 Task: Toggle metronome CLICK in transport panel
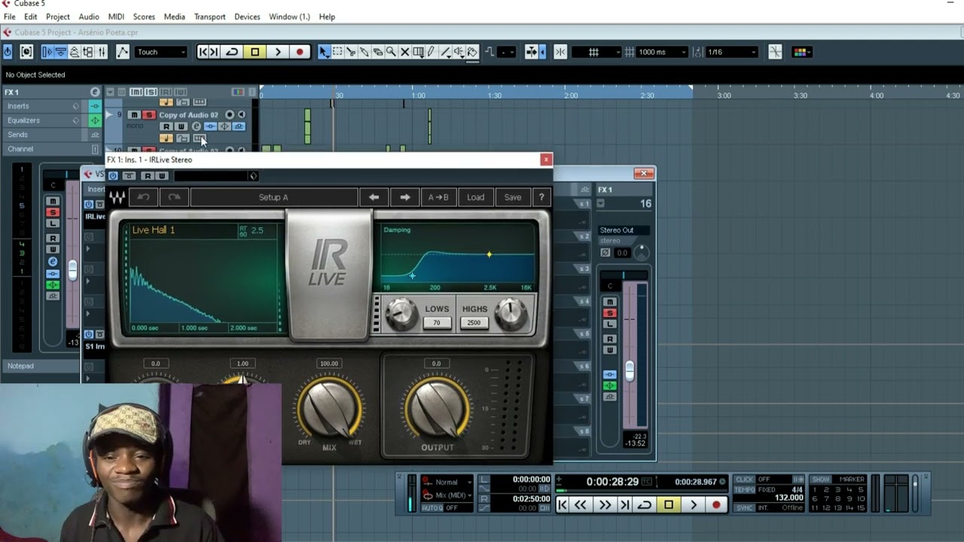745,479
